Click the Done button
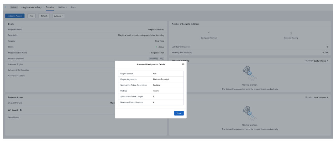Image resolution: width=336 pixels, height=142 pixels. pos(179,113)
